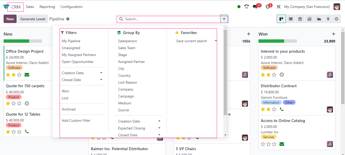The width and height of the screenshot is (345, 155).
Task: Open map view icon
Action: [328, 19]
